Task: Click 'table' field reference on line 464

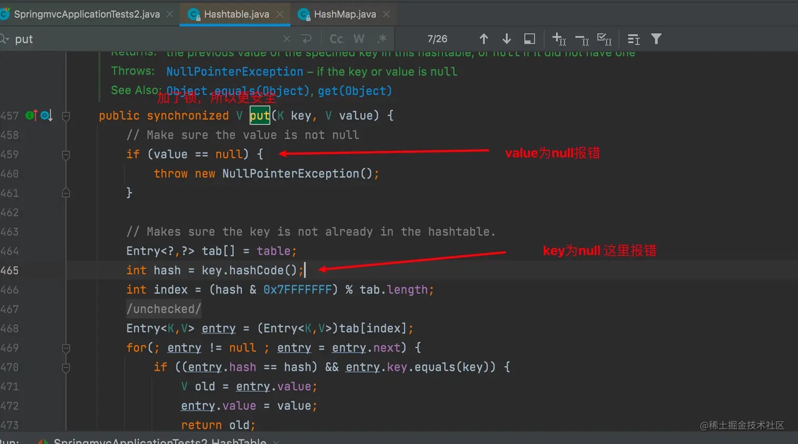Action: 273,251
